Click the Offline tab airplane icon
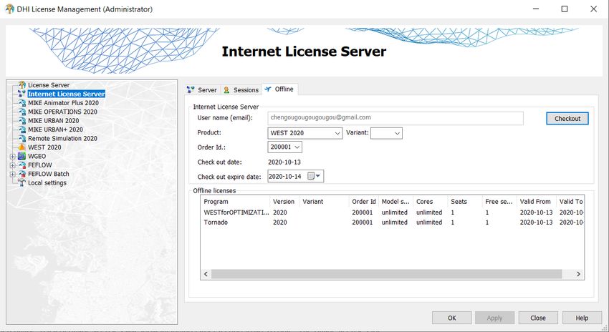 point(268,89)
